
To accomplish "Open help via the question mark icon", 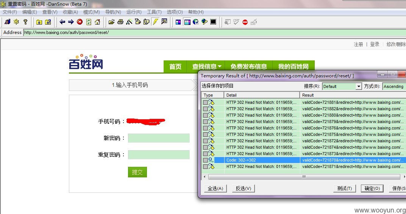I will pyautogui.click(x=25, y=22).
